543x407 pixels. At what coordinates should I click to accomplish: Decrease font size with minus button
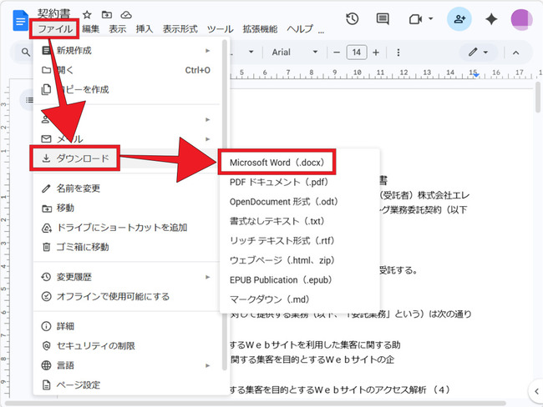[337, 53]
